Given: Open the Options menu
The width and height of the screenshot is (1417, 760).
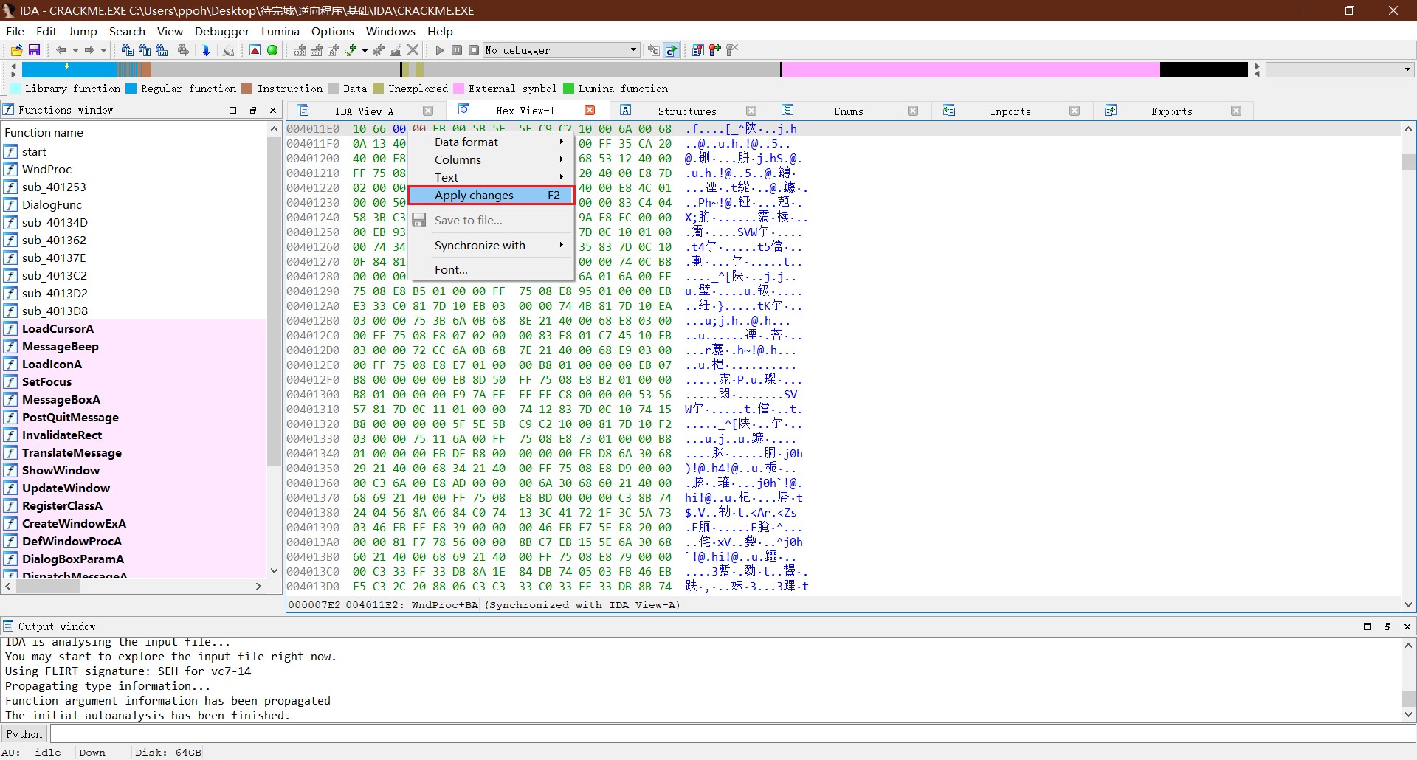Looking at the screenshot, I should pos(333,31).
